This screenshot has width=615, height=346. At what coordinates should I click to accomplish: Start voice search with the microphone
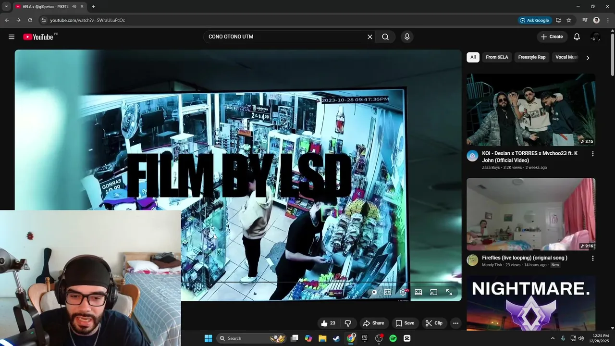coord(407,37)
